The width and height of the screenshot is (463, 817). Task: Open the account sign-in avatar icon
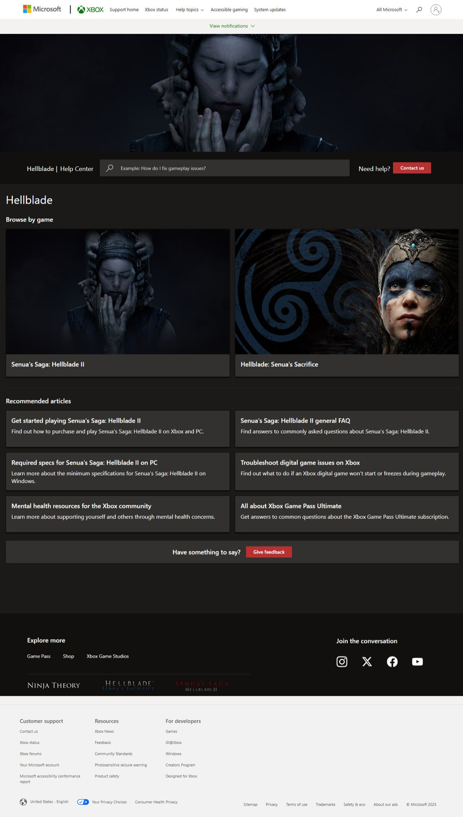pos(435,10)
